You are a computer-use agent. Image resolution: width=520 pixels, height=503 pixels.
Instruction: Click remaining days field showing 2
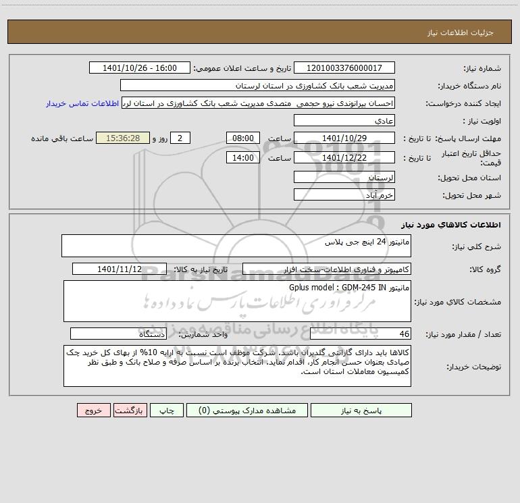click(x=180, y=138)
